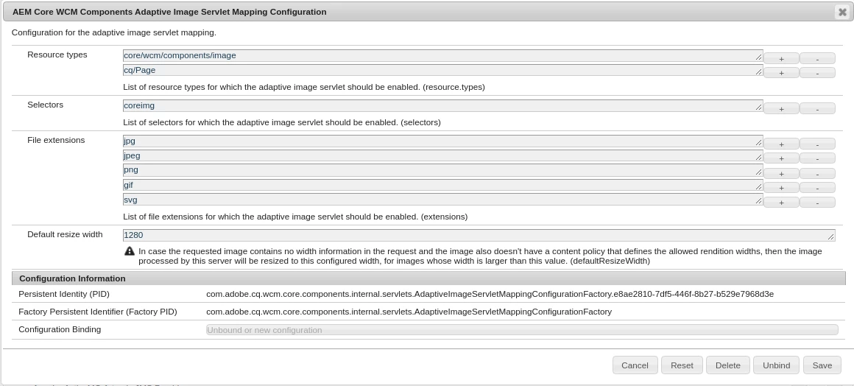Remove the gif extension entry
The width and height of the screenshot is (854, 386).
pyautogui.click(x=817, y=188)
